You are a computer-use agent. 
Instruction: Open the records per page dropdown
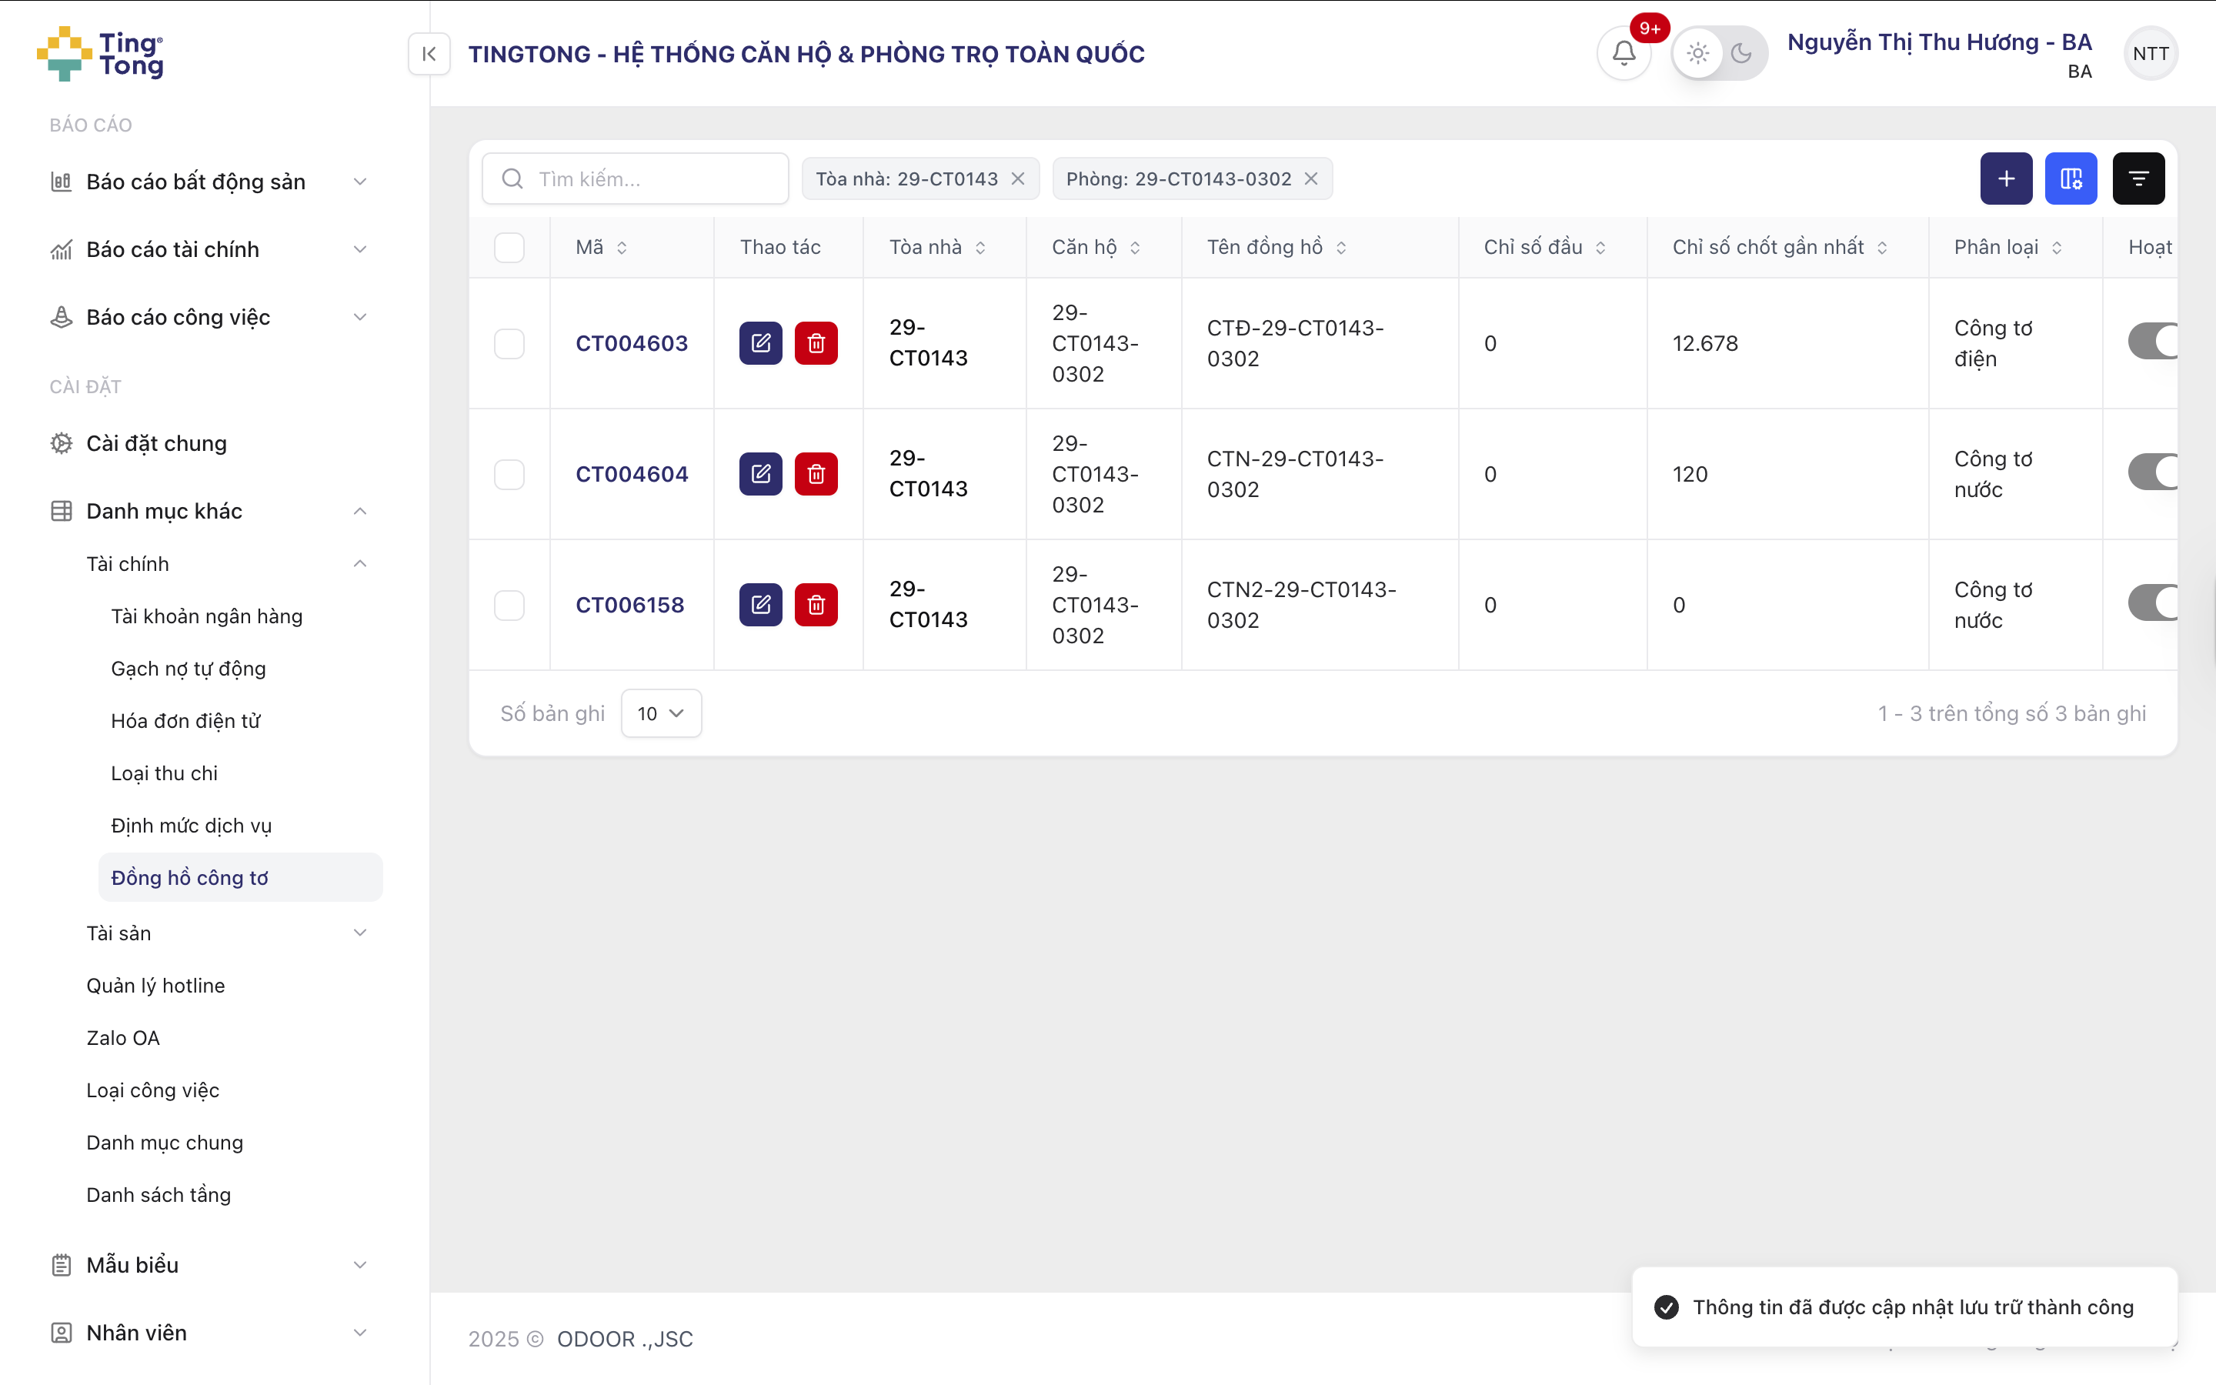coord(660,713)
